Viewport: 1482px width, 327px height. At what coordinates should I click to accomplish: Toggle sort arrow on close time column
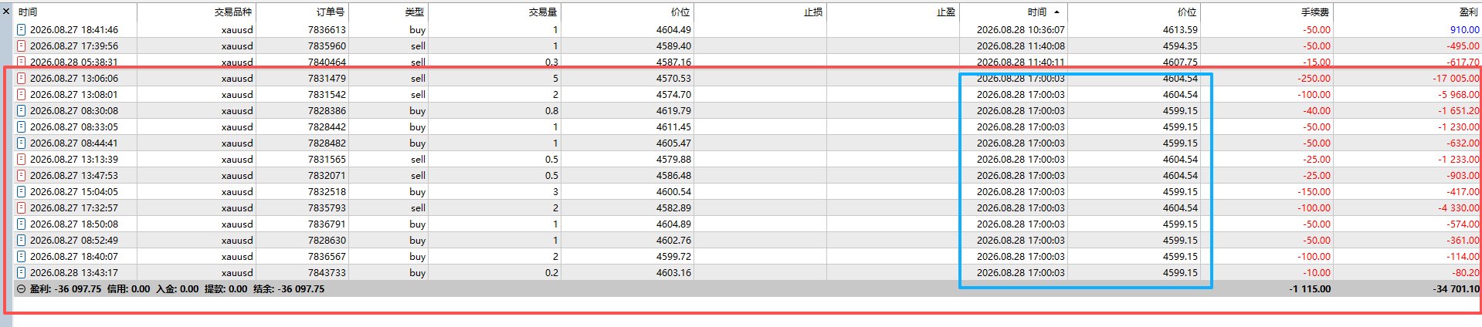click(1056, 12)
